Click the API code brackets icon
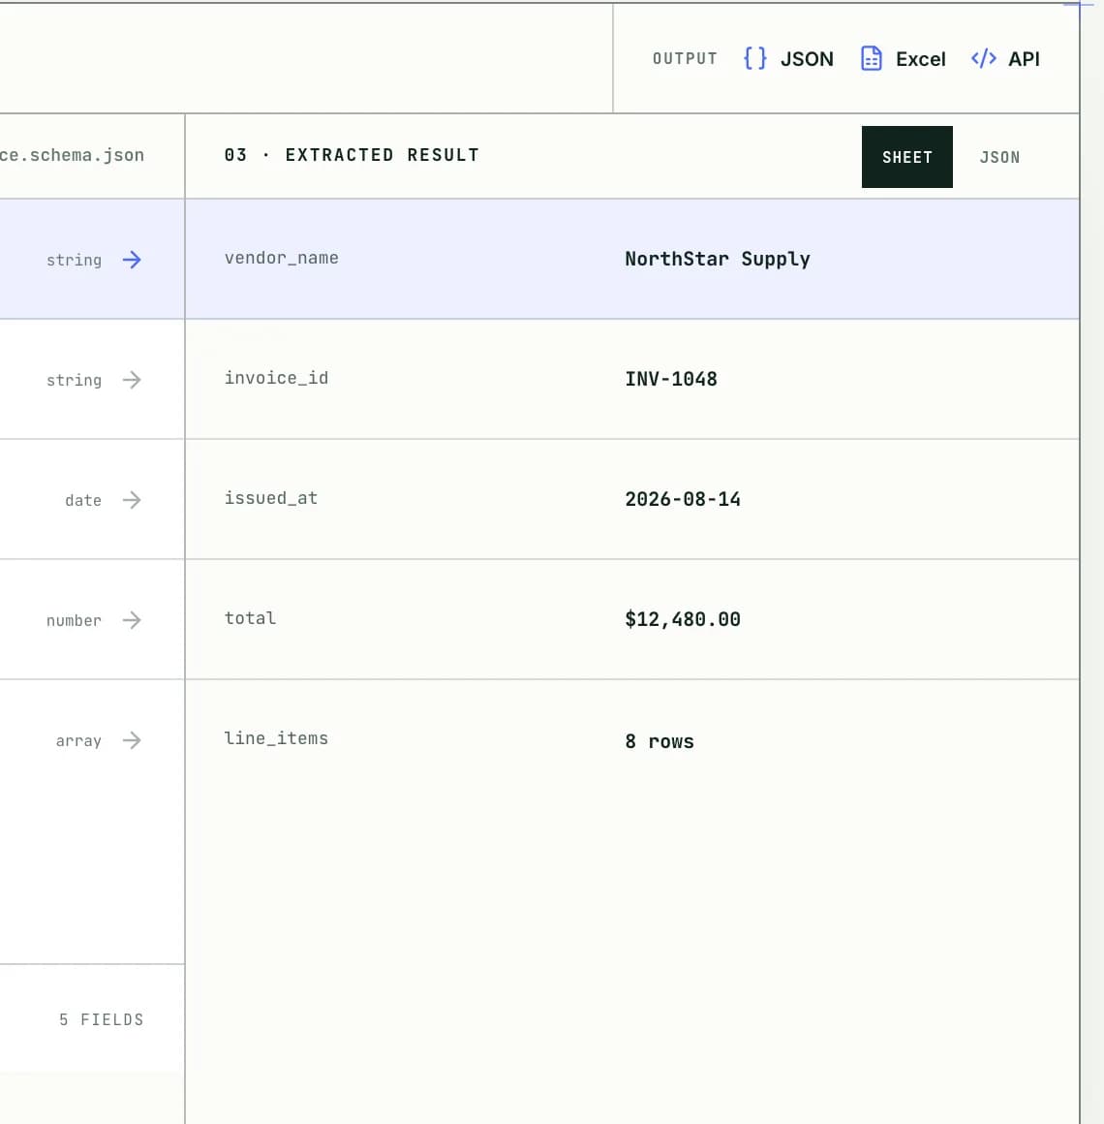1104x1124 pixels. (x=984, y=58)
